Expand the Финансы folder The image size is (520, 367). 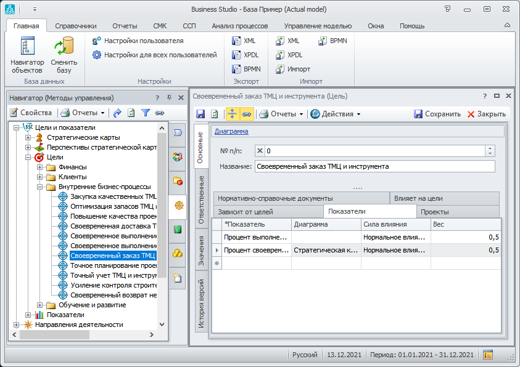point(39,167)
